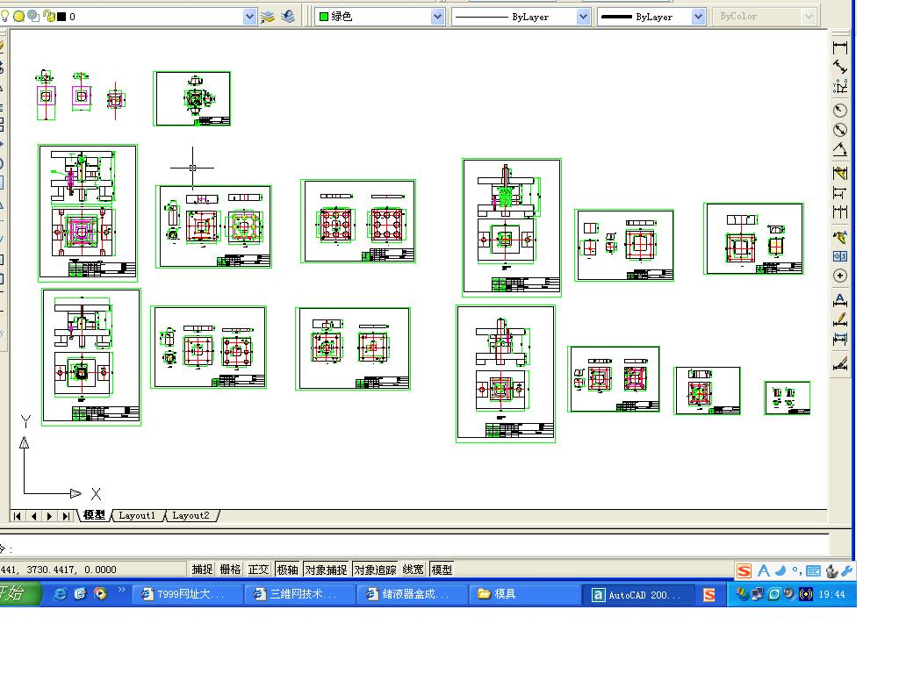Open the Dimension Style manager icon

point(840,363)
